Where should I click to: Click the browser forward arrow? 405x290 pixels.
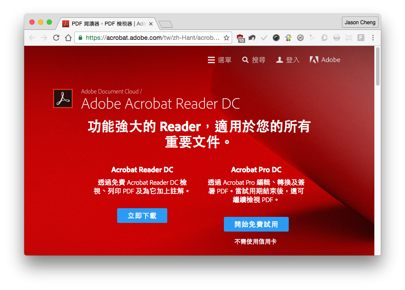pyautogui.click(x=44, y=38)
